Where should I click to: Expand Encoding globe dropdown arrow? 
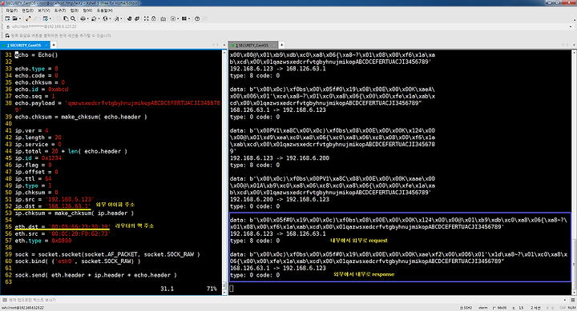click(x=110, y=18)
